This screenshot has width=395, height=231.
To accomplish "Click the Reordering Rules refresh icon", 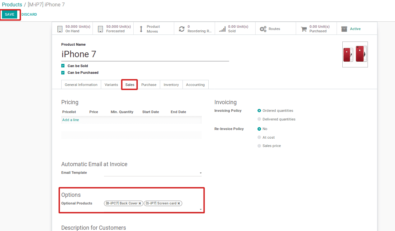I will tap(182, 29).
